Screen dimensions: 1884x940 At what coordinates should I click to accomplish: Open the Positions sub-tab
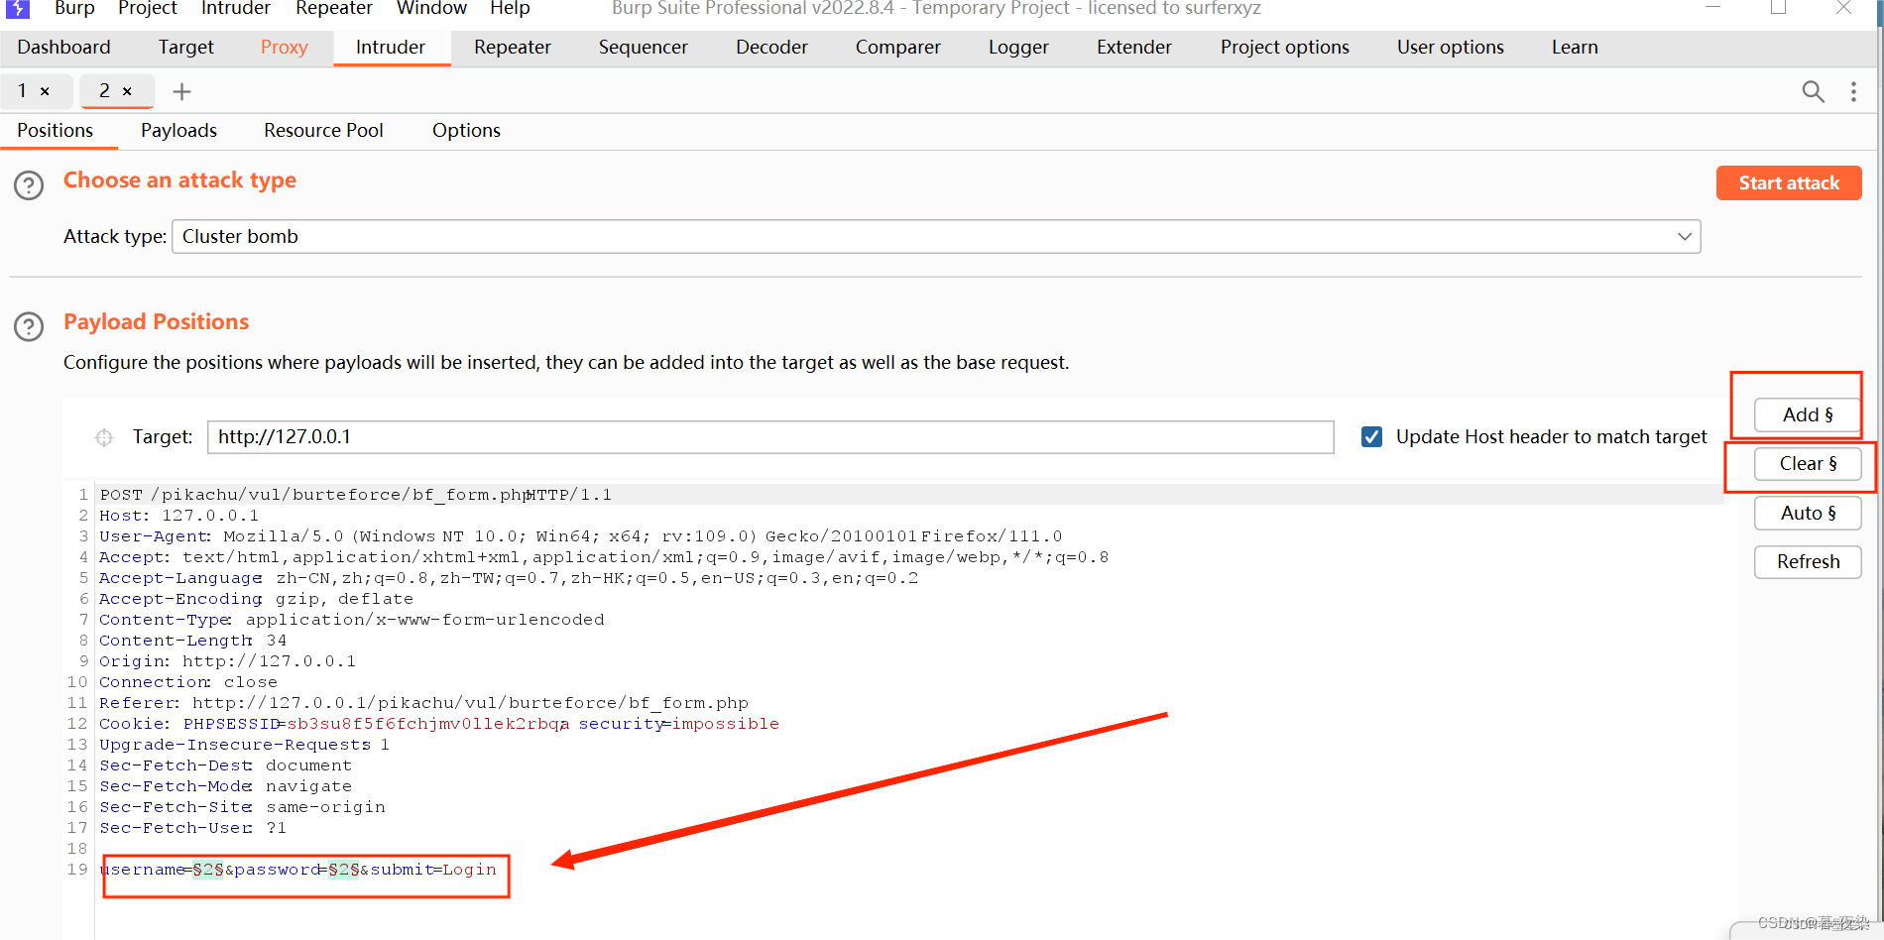click(x=56, y=131)
